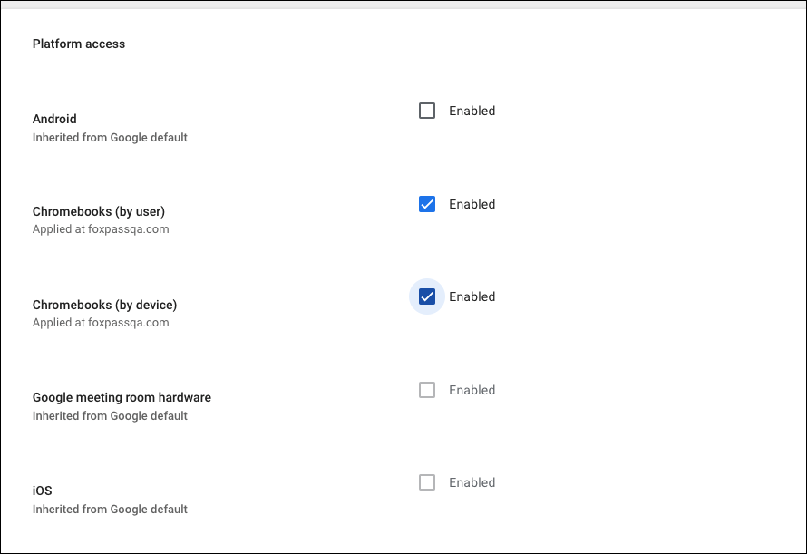Click 'Inherited from Google default' under Android
The image size is (807, 554).
click(x=110, y=138)
